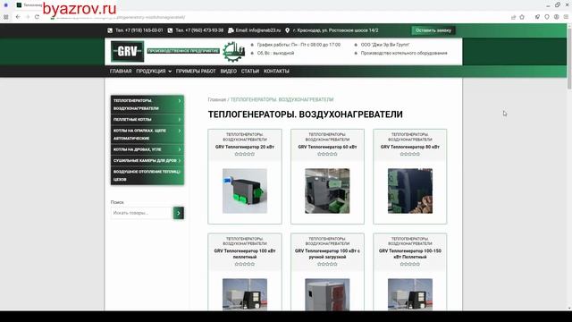Click the factory gear emblem

click(233, 52)
